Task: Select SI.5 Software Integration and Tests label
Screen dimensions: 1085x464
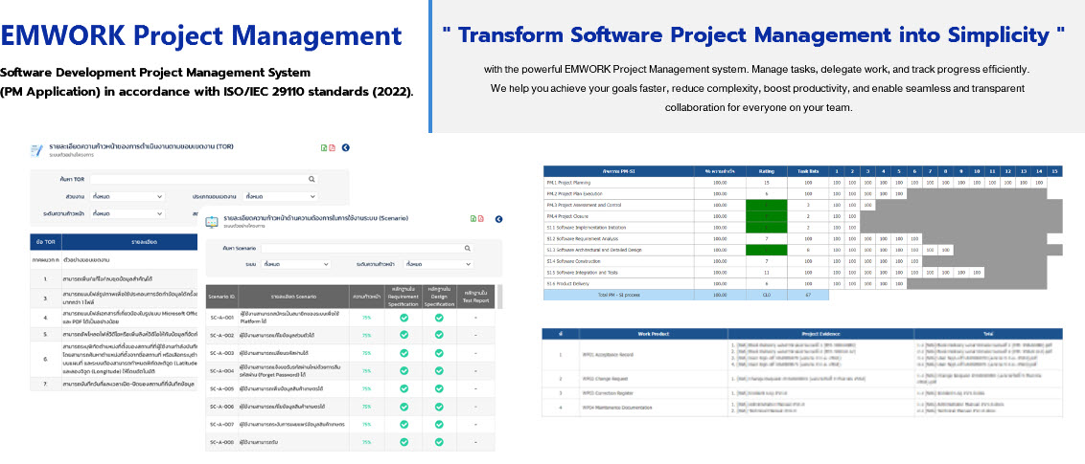Action: (x=583, y=272)
